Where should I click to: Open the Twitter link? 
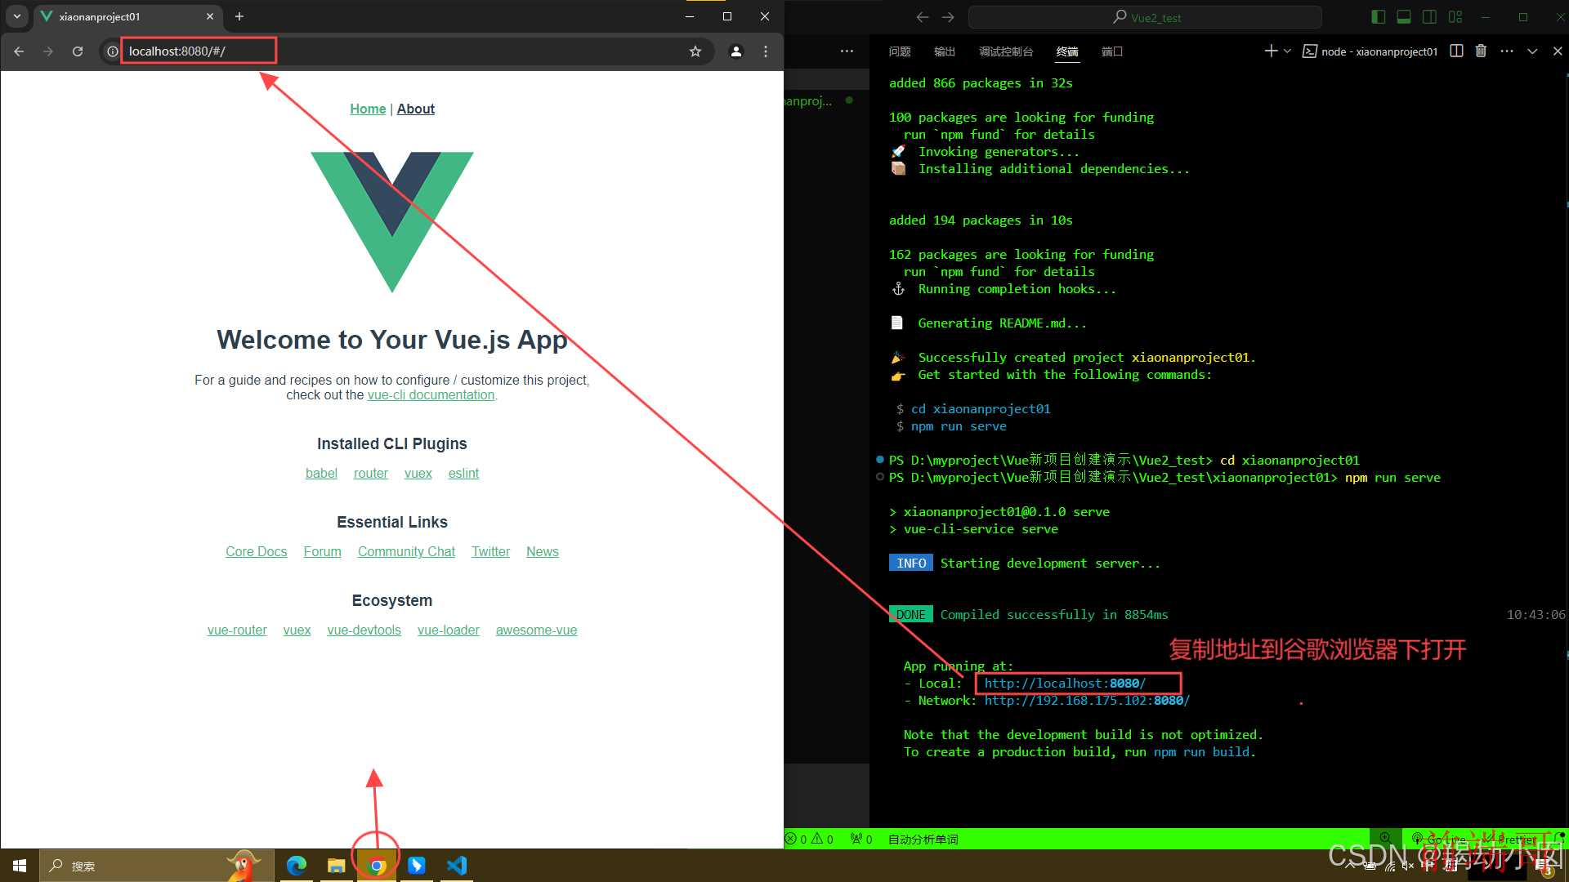coord(490,552)
